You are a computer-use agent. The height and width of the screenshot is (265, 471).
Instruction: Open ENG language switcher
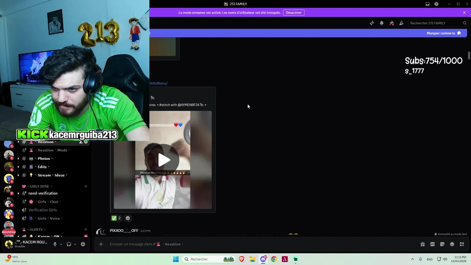[x=429, y=259]
